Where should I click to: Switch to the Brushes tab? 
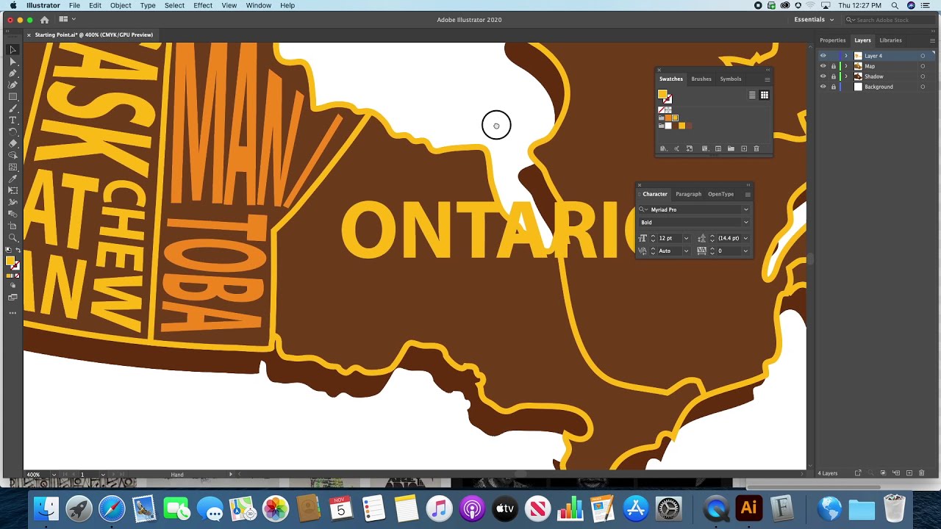point(701,79)
